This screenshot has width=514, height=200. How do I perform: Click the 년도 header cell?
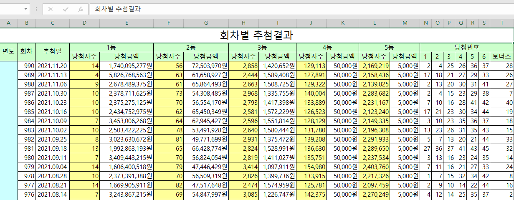(9, 51)
